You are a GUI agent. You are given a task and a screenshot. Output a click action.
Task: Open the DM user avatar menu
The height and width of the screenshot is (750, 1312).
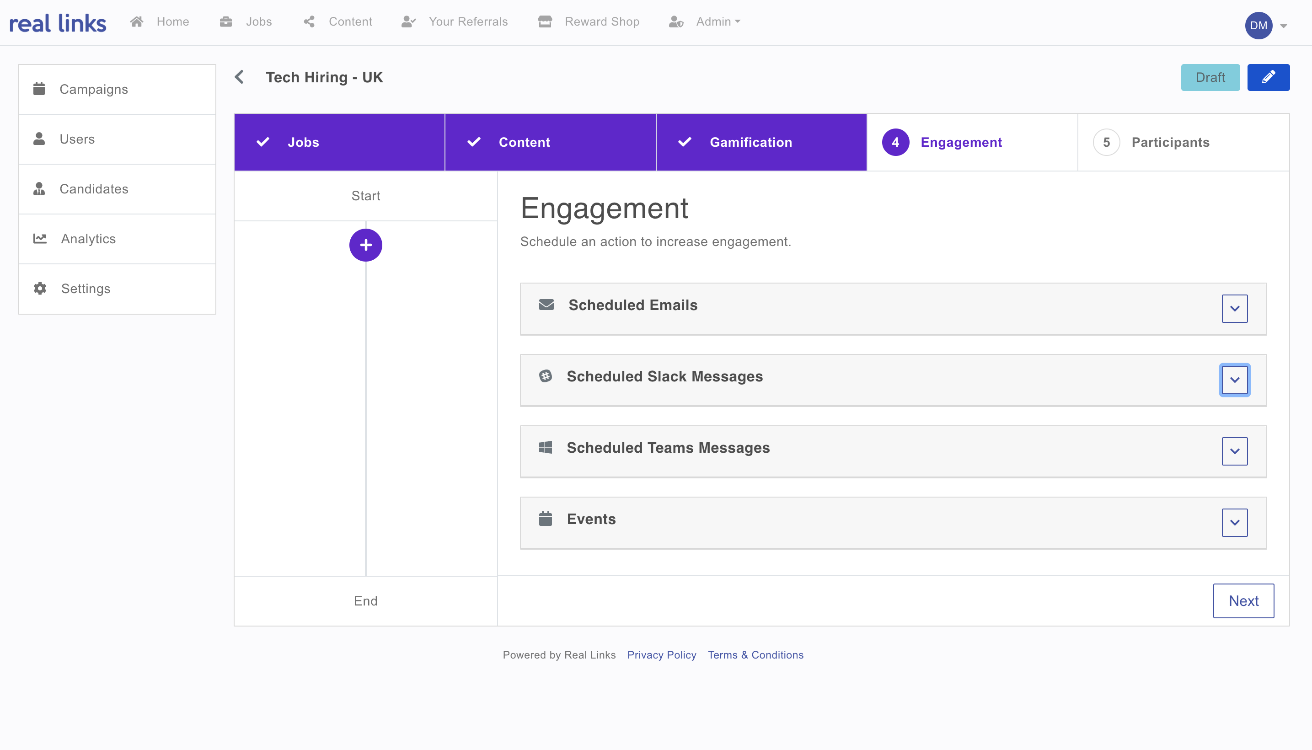point(1258,25)
